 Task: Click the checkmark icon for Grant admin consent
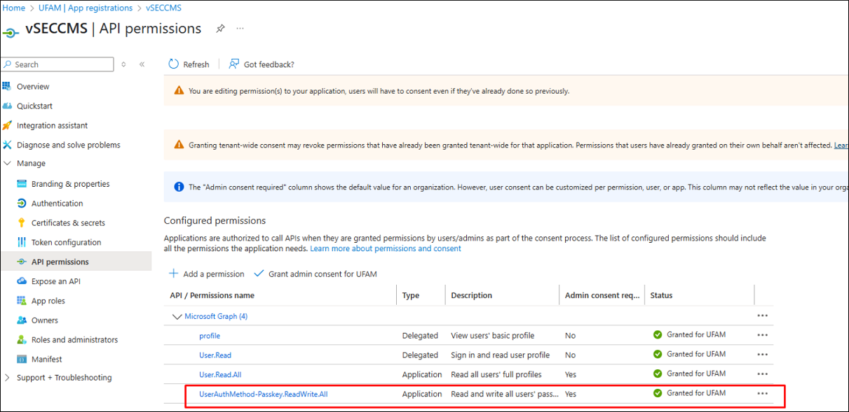259,274
